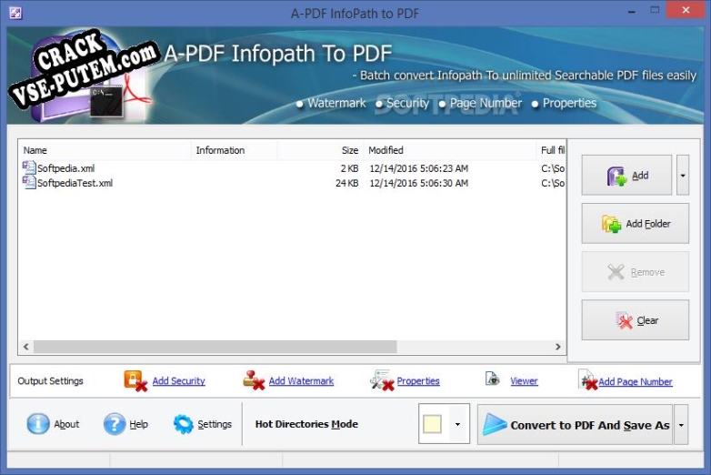Click the horizontal scrollbar right arrow

[x=558, y=347]
